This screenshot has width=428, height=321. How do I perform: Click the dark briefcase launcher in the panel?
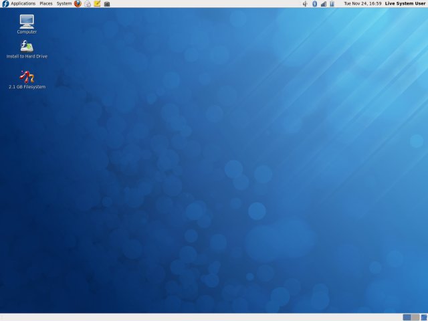tap(107, 4)
